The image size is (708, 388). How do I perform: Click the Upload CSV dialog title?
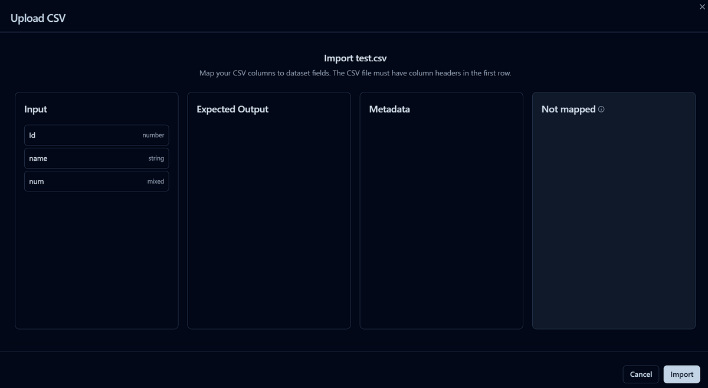click(38, 18)
